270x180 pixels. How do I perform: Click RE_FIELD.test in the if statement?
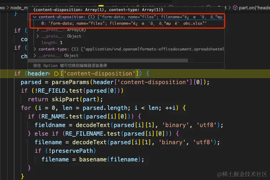60,91
